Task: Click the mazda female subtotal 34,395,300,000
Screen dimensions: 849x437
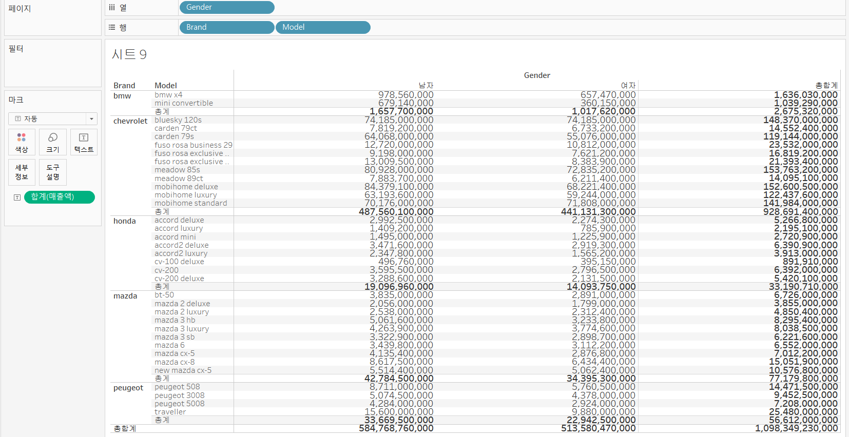Action: [601, 379]
